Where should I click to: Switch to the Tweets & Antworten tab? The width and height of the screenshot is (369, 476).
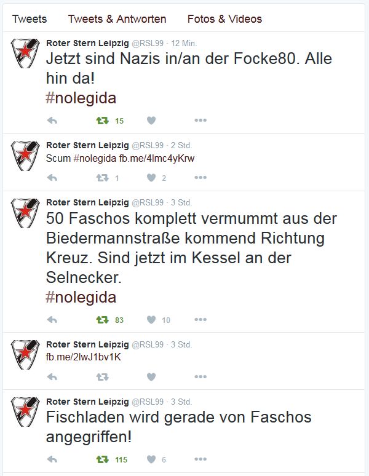(x=117, y=19)
